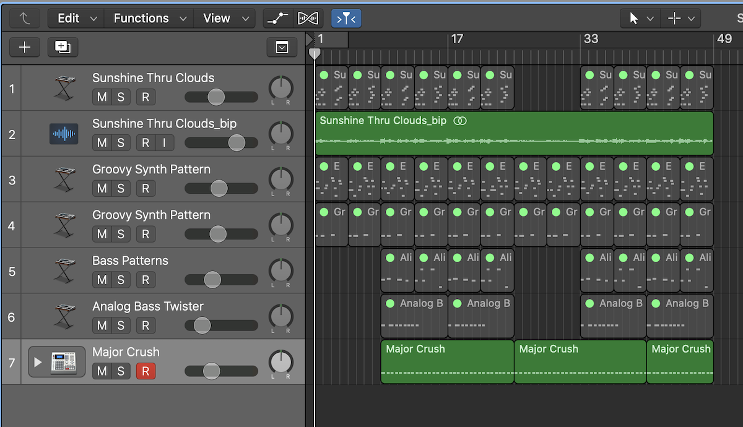Select the first Analog B region
Screen dimensions: 743x427
(x=414, y=316)
